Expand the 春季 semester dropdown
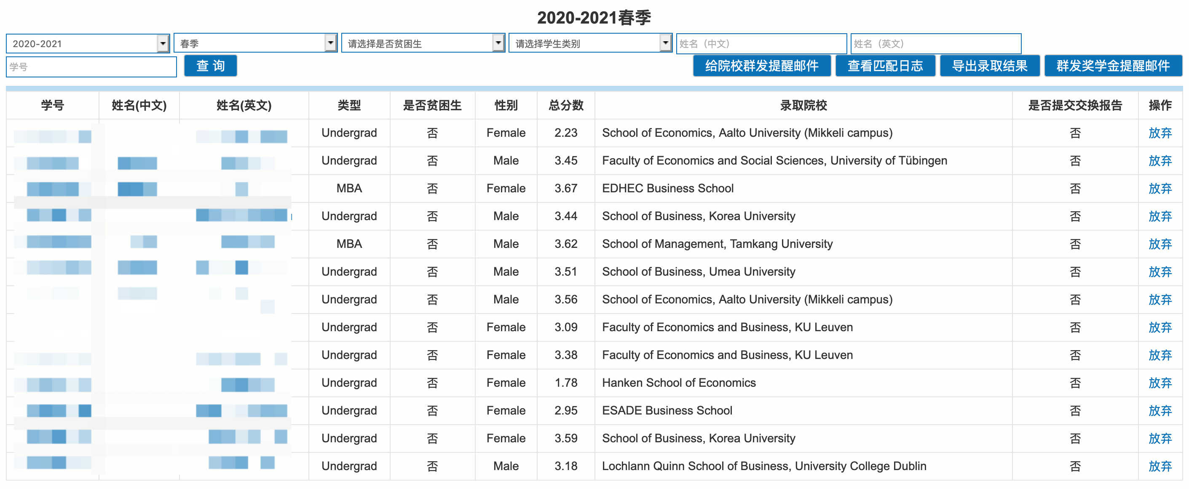 pos(255,44)
